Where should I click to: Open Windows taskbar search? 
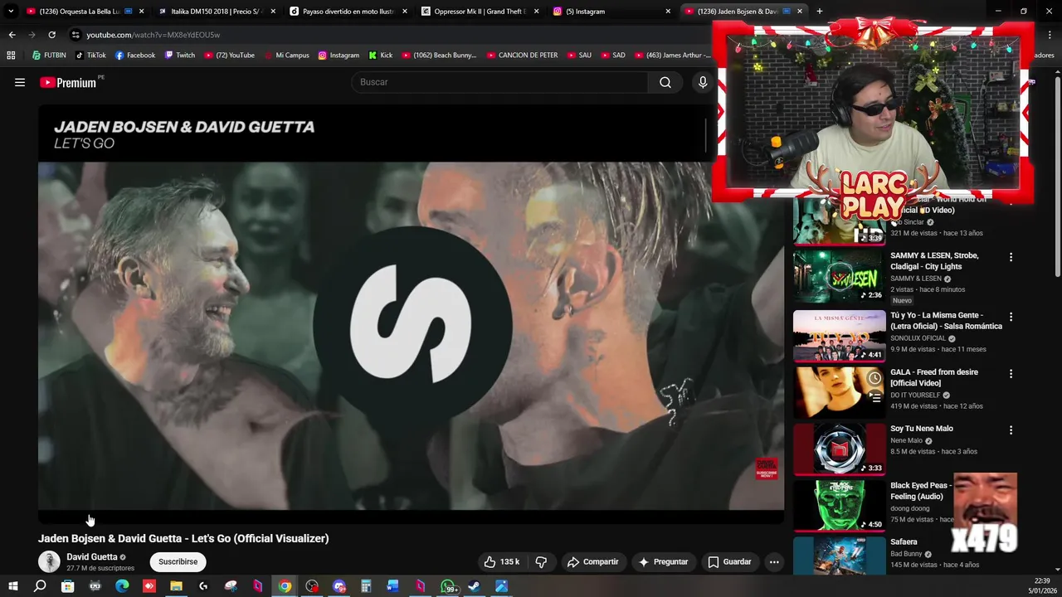(40, 586)
